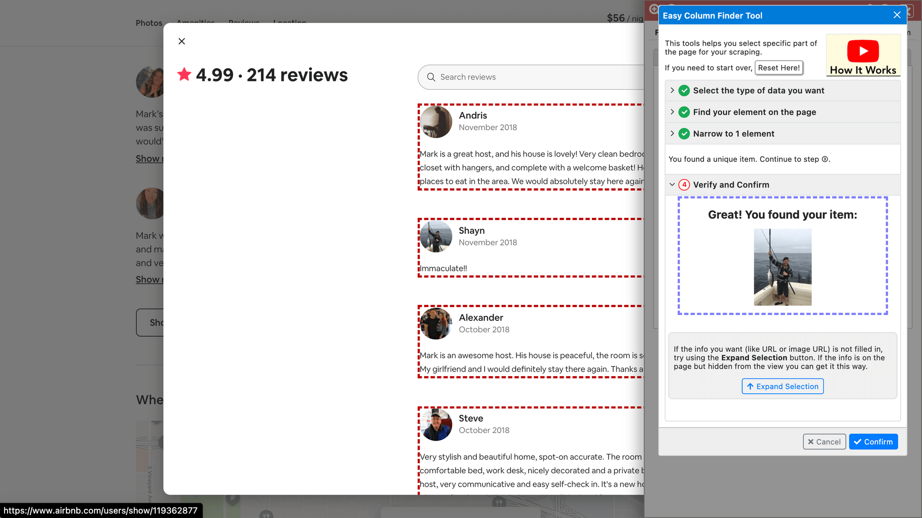This screenshot has width=922, height=518.
Task: Open Andris's profile photo
Action: pyautogui.click(x=436, y=122)
